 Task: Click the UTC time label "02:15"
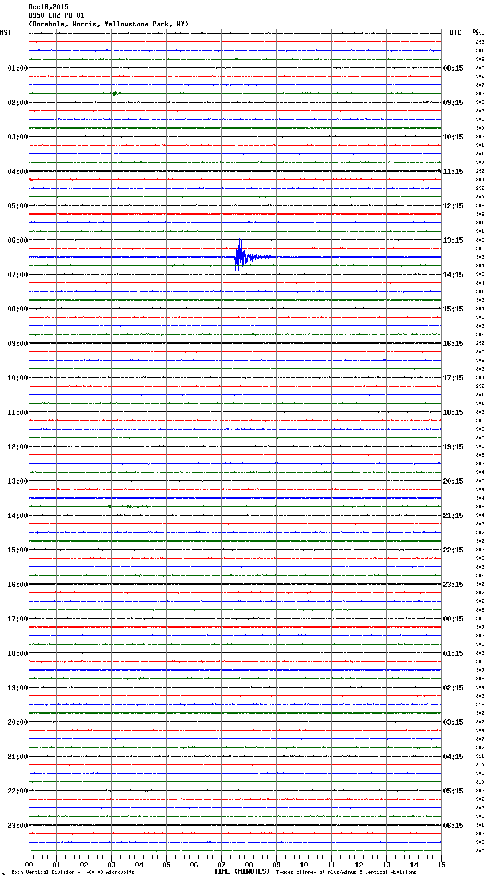[x=453, y=688]
